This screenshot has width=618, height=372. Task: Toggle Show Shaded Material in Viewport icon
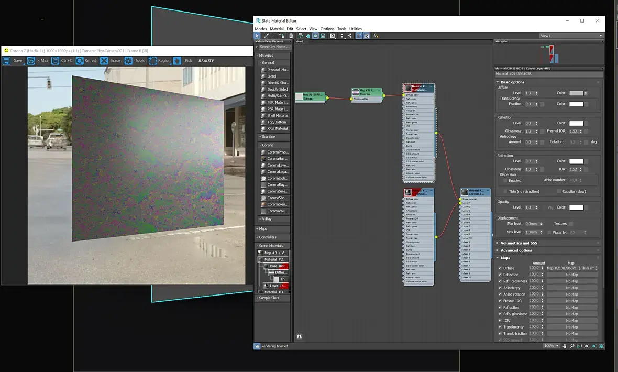(315, 36)
